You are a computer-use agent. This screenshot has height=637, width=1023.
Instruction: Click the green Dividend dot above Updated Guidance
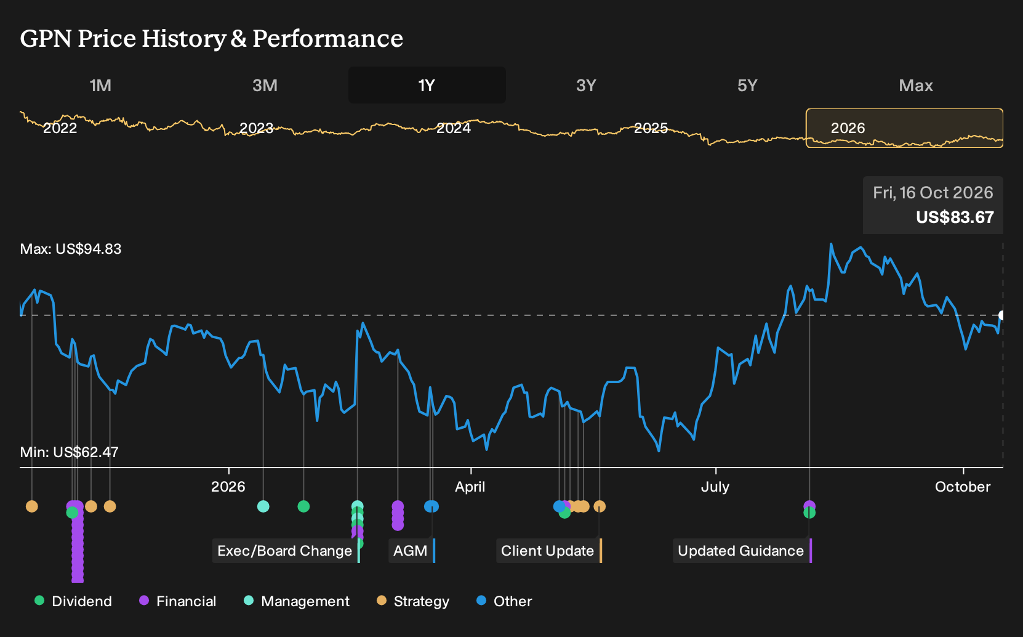coord(809,513)
